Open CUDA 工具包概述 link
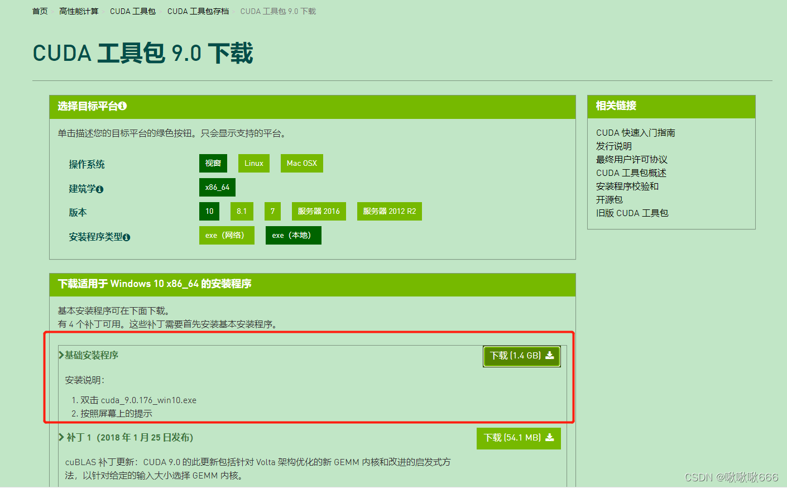This screenshot has height=488, width=787. [x=631, y=173]
